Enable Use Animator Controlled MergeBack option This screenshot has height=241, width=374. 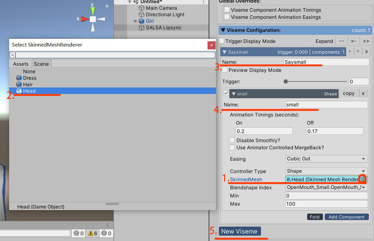232,147
